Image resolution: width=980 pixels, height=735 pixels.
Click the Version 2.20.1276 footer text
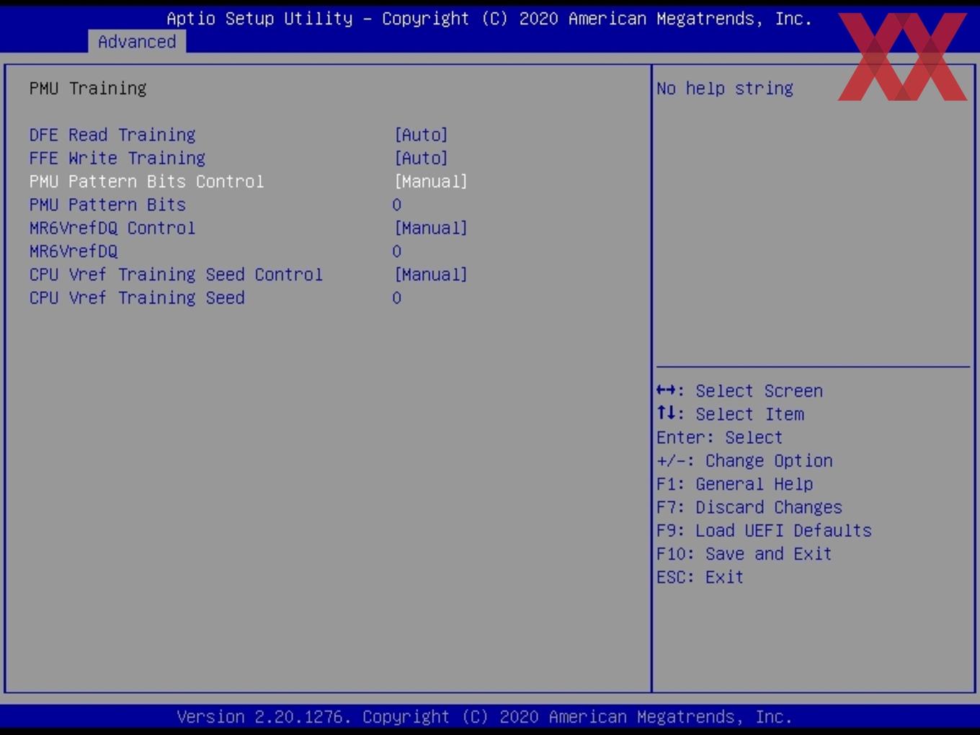pos(484,717)
